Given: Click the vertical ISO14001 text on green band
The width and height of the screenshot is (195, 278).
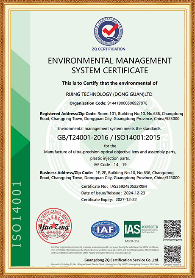Looking at the screenshot, I should coord(17,214).
